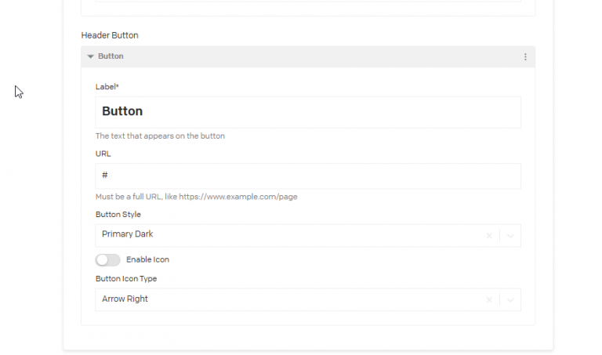This screenshot has width=602, height=355.
Task: Click into the Label text field
Action: coord(307,112)
